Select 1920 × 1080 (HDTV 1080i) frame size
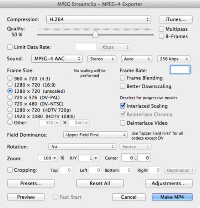 pyautogui.click(x=10, y=116)
